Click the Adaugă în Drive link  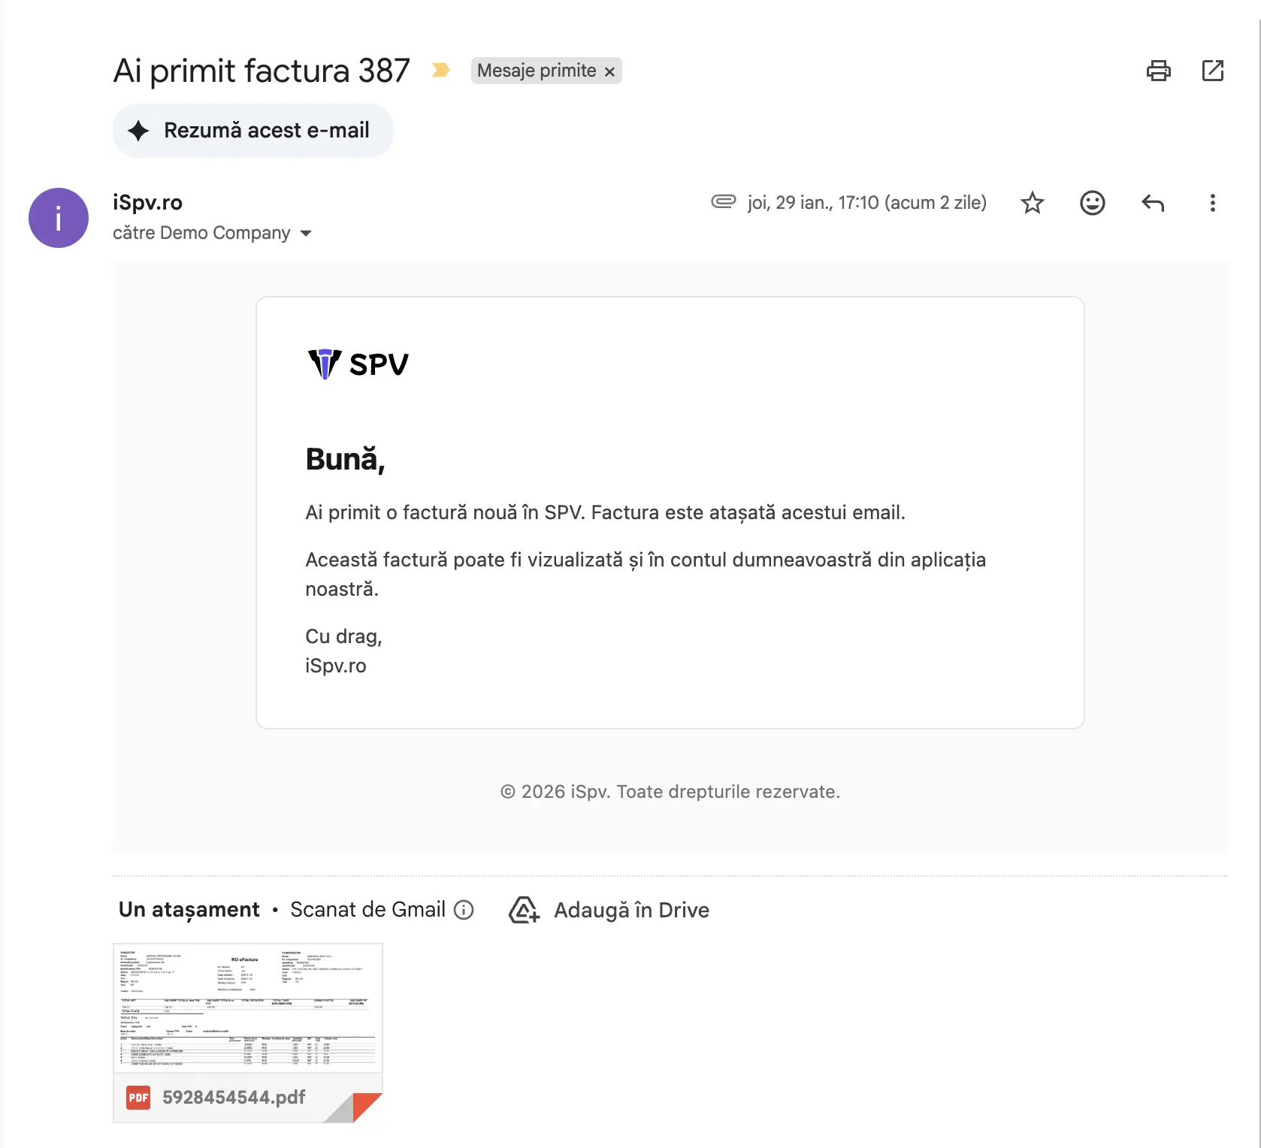pos(631,910)
